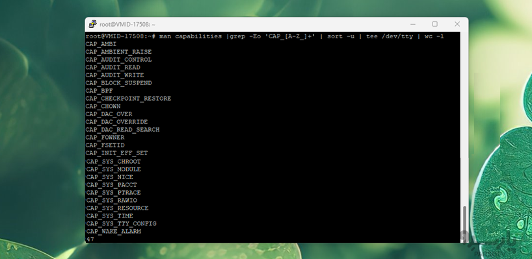Viewport: 532px width, 259px height.
Task: Maximize the terminal window
Action: coord(434,24)
